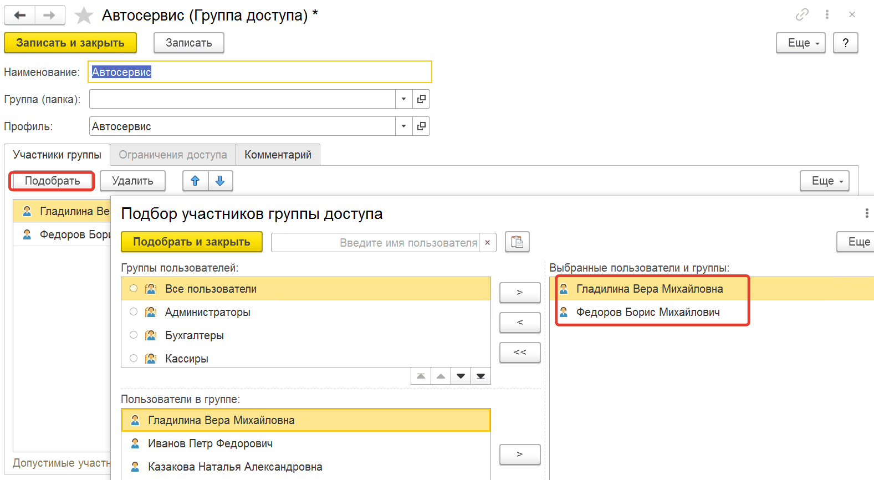Click the help question mark button
The height and width of the screenshot is (480, 874).
[x=846, y=43]
